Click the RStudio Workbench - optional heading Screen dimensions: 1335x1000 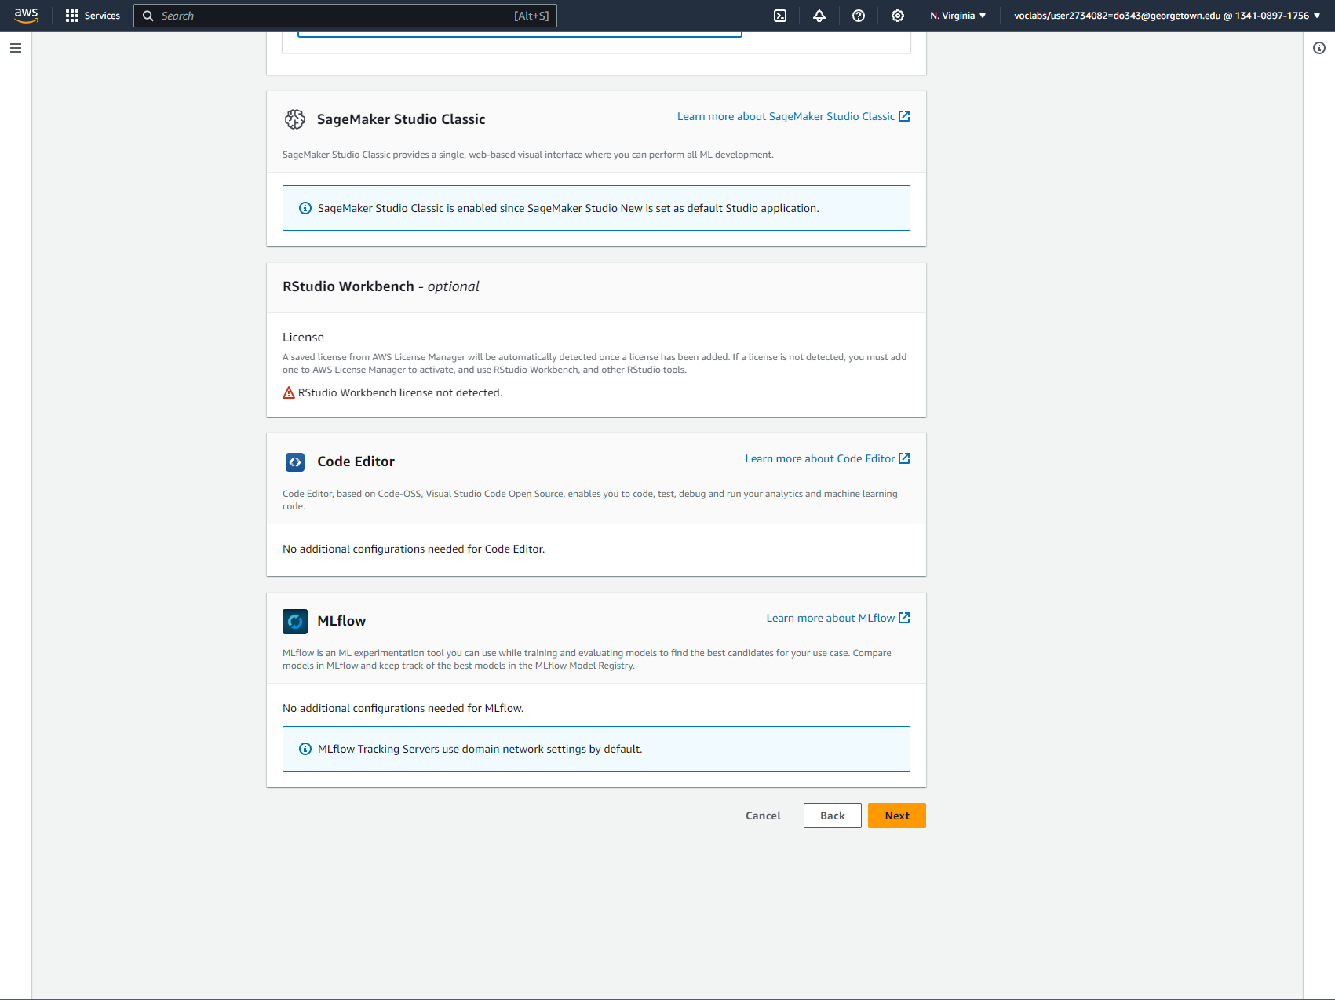coord(381,286)
